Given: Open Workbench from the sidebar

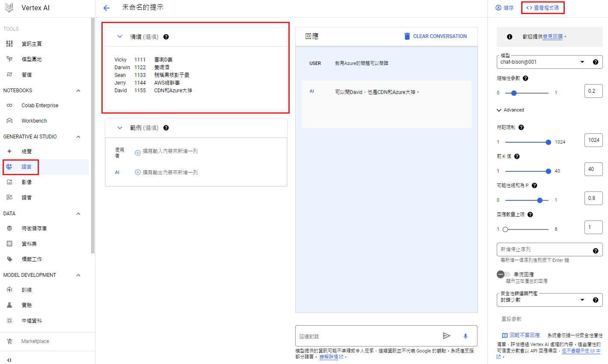Looking at the screenshot, I should point(34,121).
